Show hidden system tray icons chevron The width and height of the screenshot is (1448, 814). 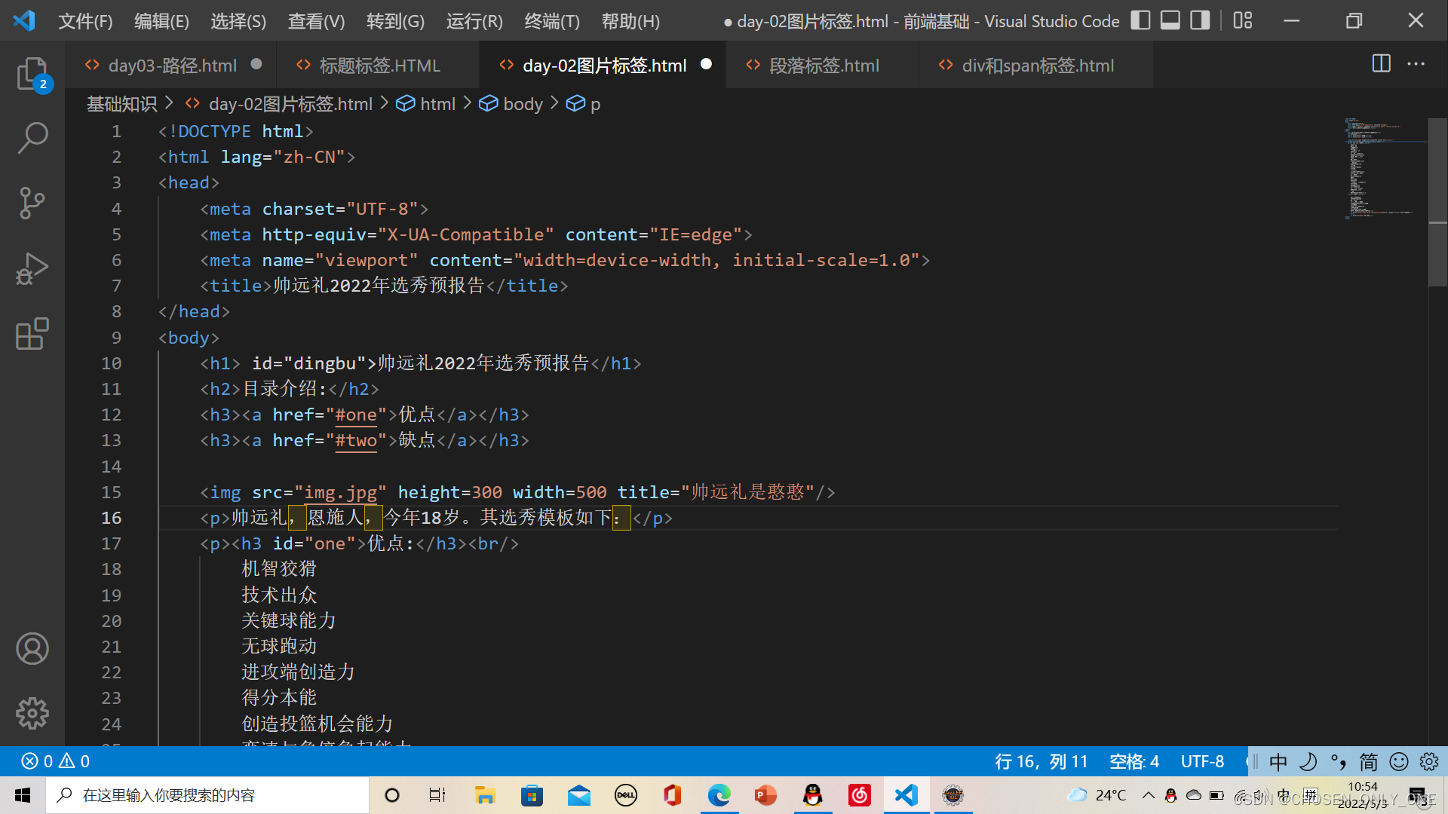[x=1148, y=795]
